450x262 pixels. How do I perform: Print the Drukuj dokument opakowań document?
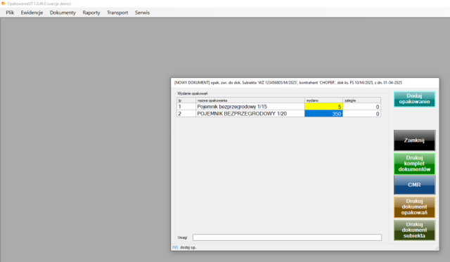pyautogui.click(x=414, y=207)
